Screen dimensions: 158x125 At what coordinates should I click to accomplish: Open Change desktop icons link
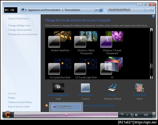19,25
